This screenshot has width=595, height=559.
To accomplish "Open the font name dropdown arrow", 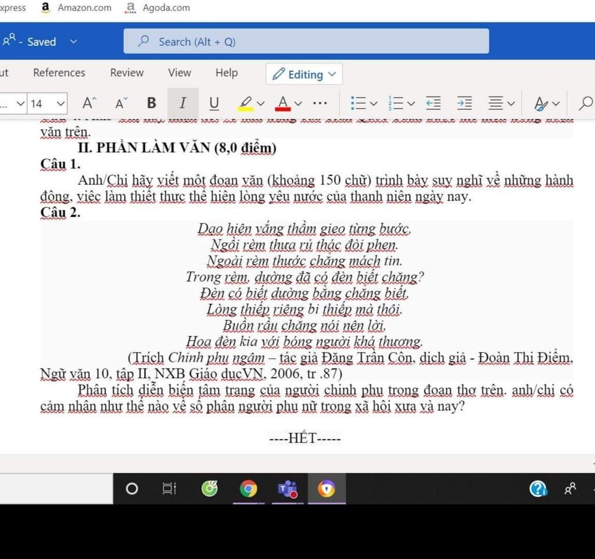I will point(20,103).
